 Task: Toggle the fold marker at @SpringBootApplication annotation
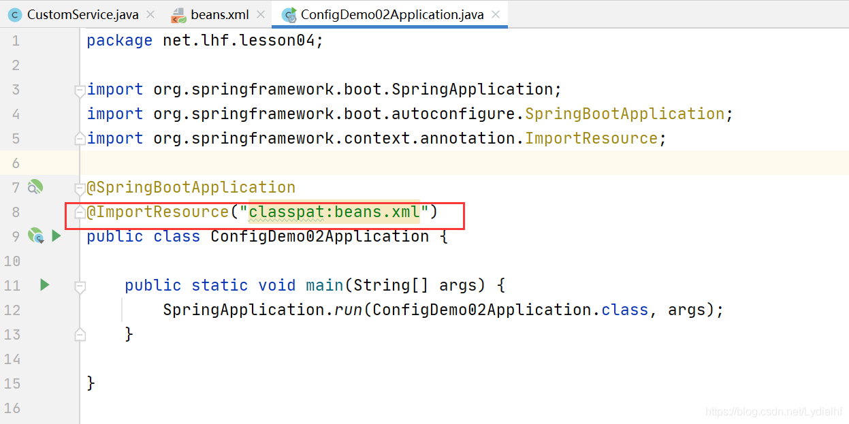tap(80, 188)
